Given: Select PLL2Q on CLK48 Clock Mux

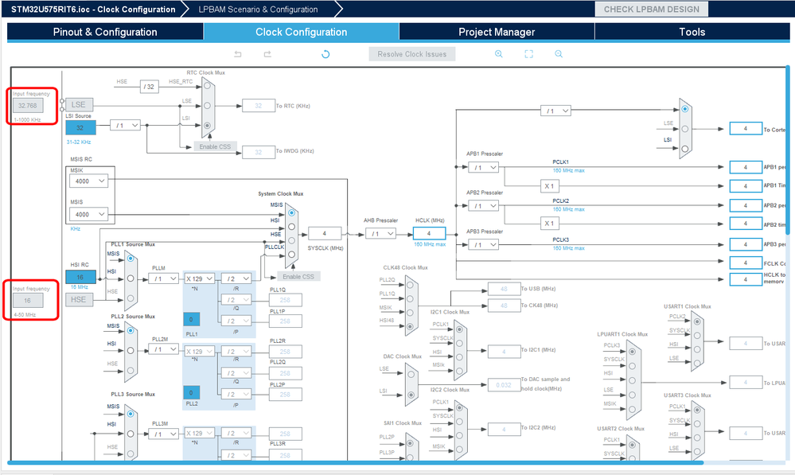Looking at the screenshot, I should pyautogui.click(x=410, y=285).
